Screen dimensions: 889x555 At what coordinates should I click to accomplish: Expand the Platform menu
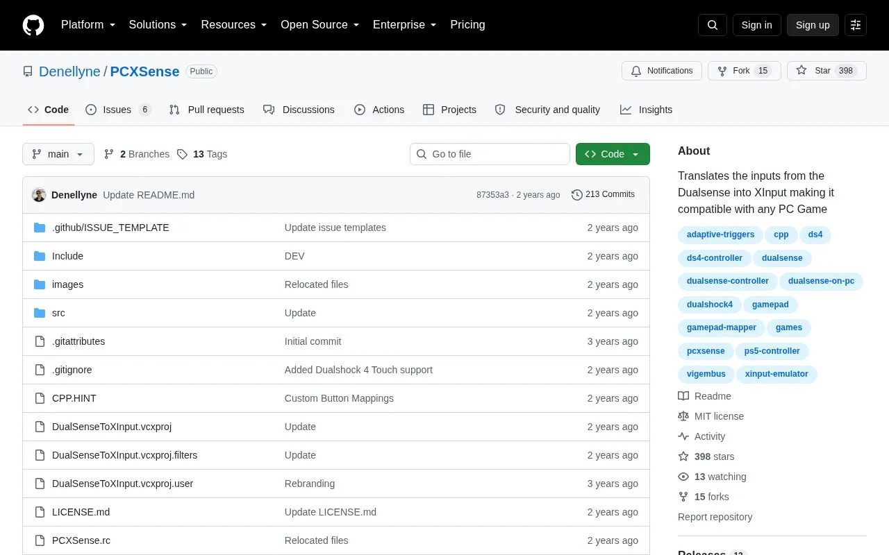click(x=88, y=25)
